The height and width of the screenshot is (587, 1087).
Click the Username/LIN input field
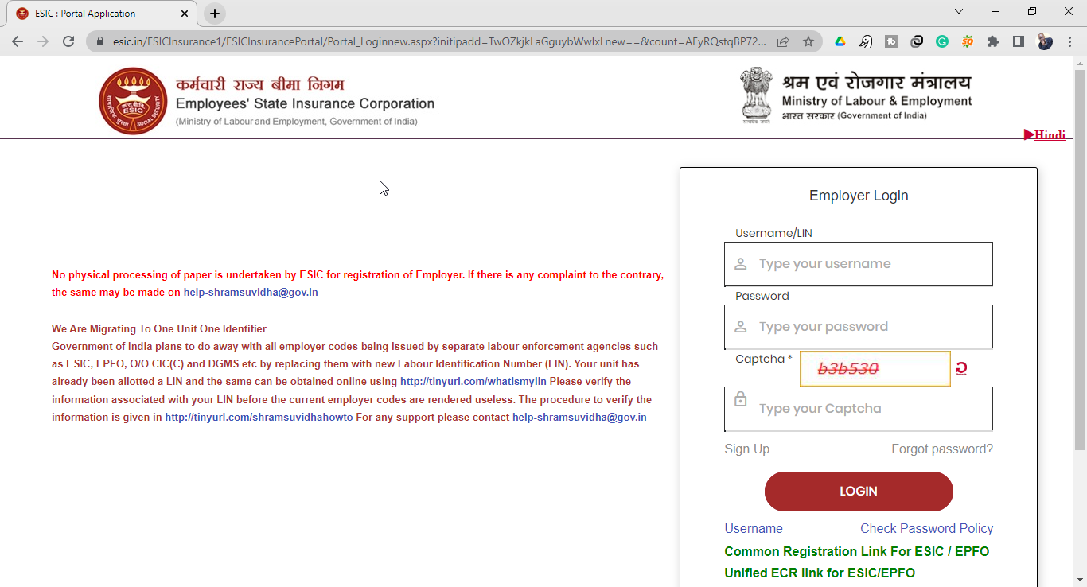[859, 263]
